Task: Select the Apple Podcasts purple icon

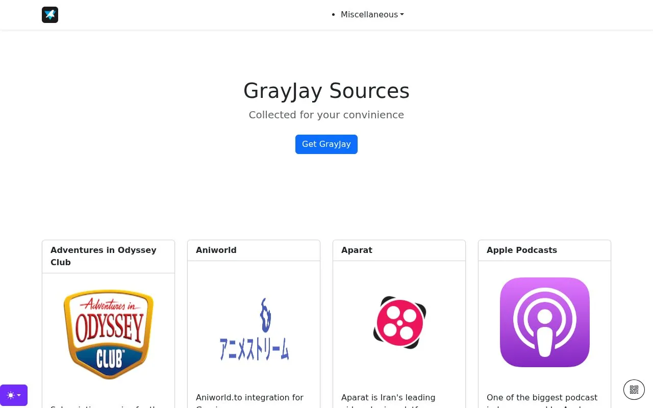Action: click(x=545, y=322)
